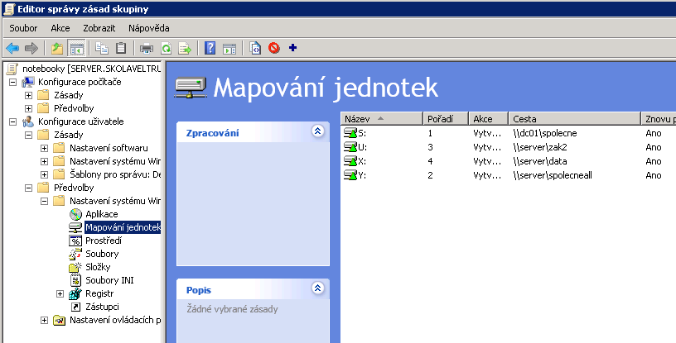Open the Soubor menu
This screenshot has height=343, width=676.
click(23, 28)
